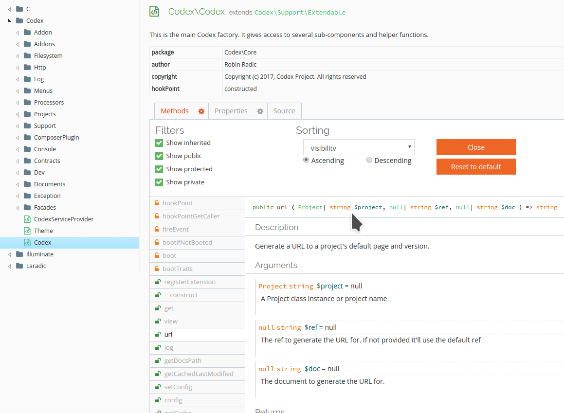564x413 pixels.
Task: Click the Contracts folder icon
Action: [x=27, y=161]
